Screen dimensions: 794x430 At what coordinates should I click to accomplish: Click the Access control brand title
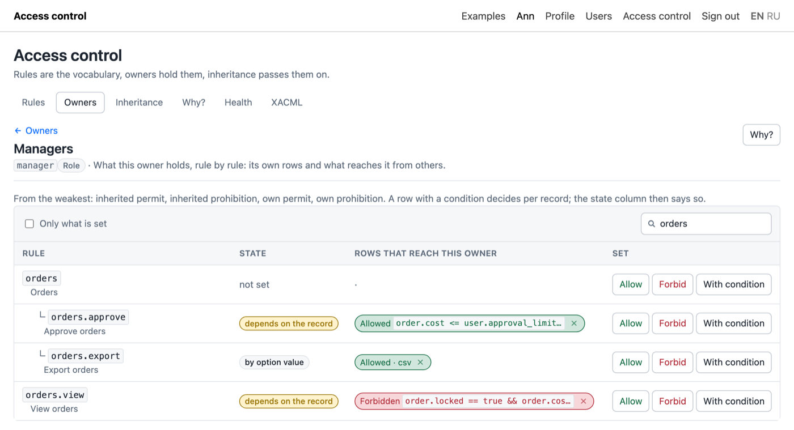point(50,16)
